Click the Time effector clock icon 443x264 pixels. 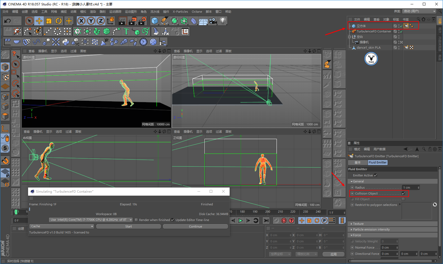point(143,42)
